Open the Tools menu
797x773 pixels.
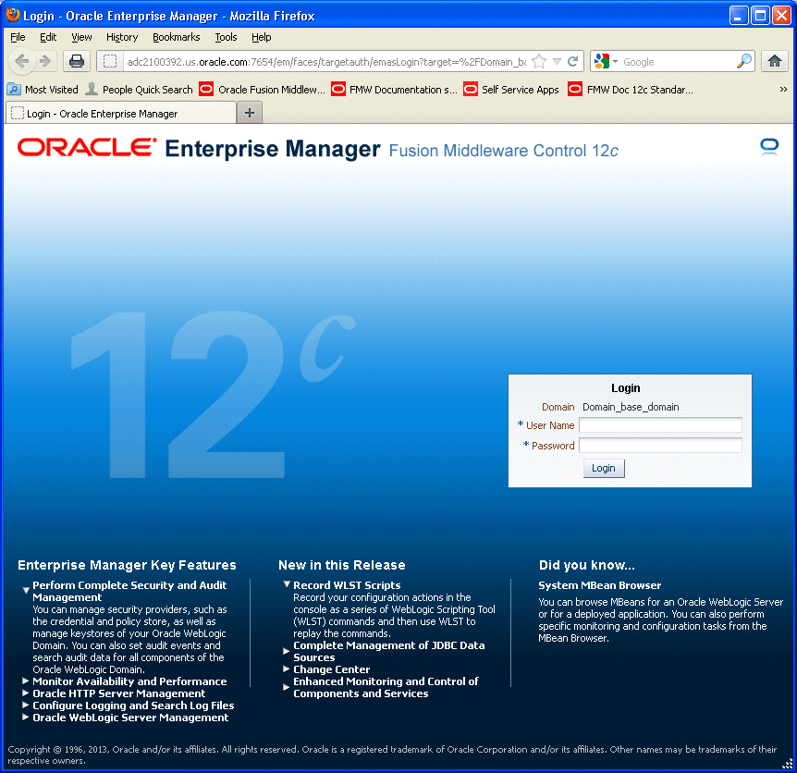(x=226, y=37)
